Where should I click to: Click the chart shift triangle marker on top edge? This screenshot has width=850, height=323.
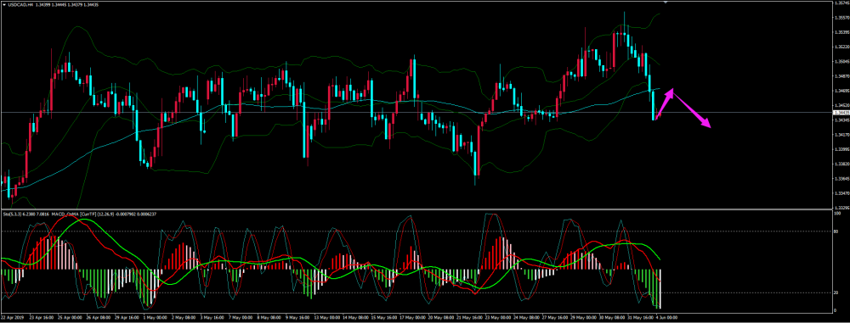point(666,3)
